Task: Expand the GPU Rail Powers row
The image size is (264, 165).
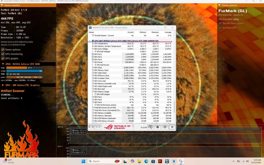Action: 92,65
